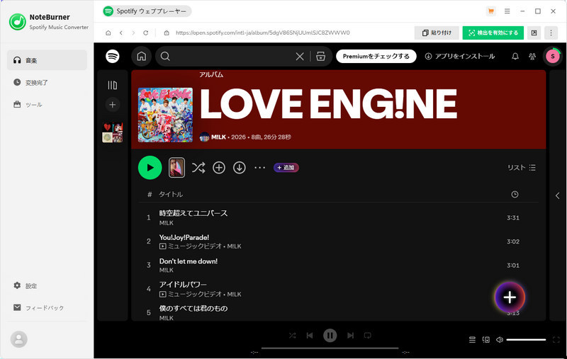Clear the search field with X

[300, 57]
